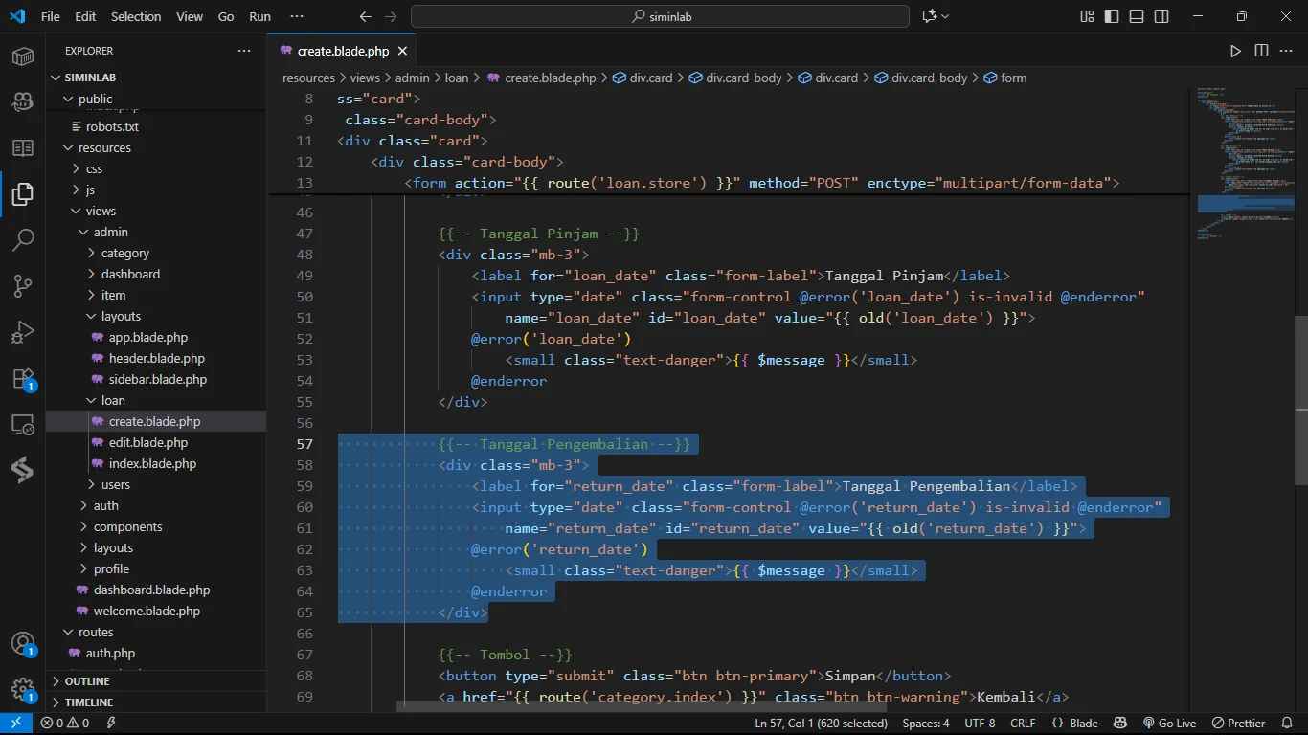
Task: Open edit.blade.php from the explorer
Action: [147, 442]
